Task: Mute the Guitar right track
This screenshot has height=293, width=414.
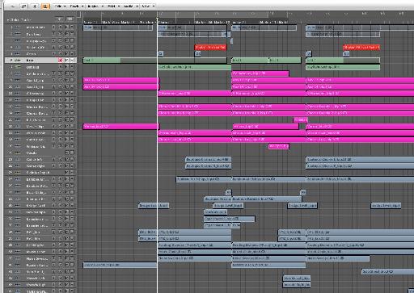Action: [66, 166]
